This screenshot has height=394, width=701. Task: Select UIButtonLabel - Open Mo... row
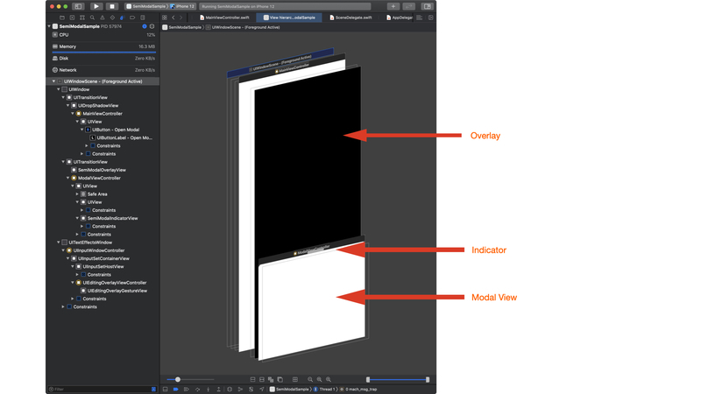point(103,137)
